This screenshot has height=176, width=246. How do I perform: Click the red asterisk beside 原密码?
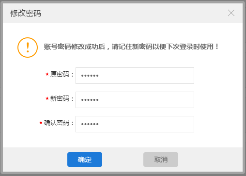47,74
